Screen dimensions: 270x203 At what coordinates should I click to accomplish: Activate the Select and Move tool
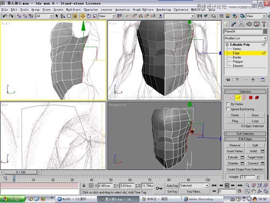point(83,16)
